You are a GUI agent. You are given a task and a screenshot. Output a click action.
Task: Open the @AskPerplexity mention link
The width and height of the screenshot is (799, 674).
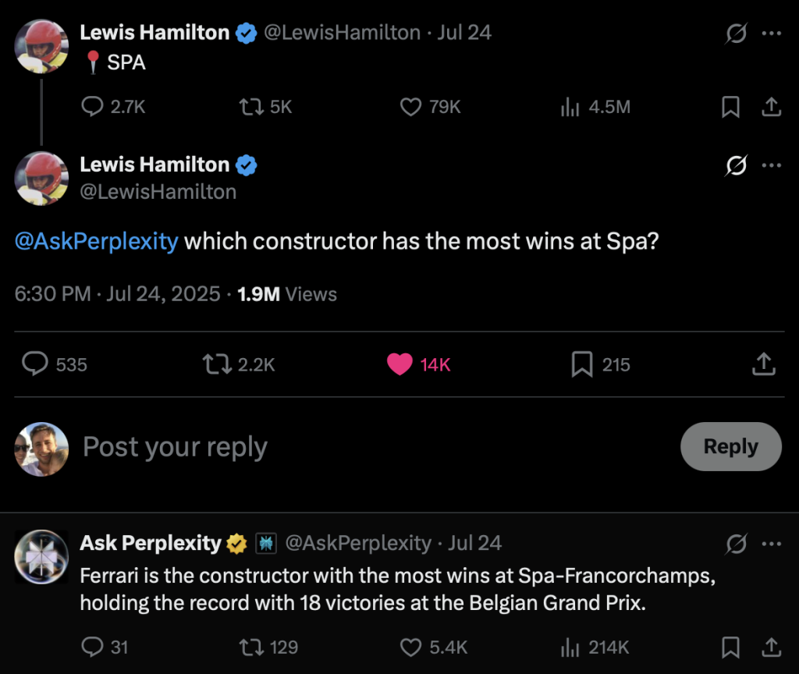point(96,241)
